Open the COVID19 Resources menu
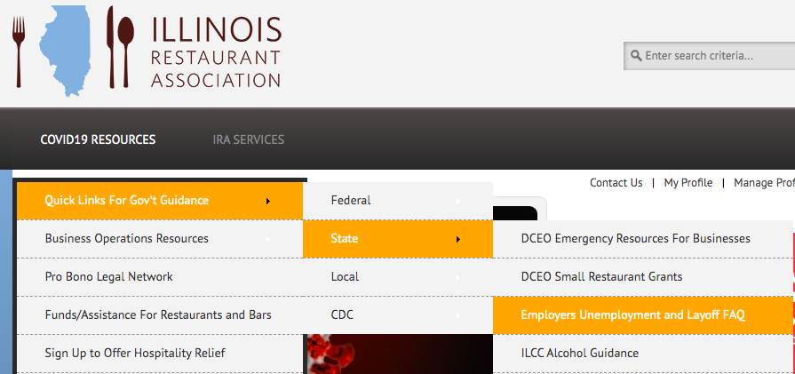 point(98,139)
